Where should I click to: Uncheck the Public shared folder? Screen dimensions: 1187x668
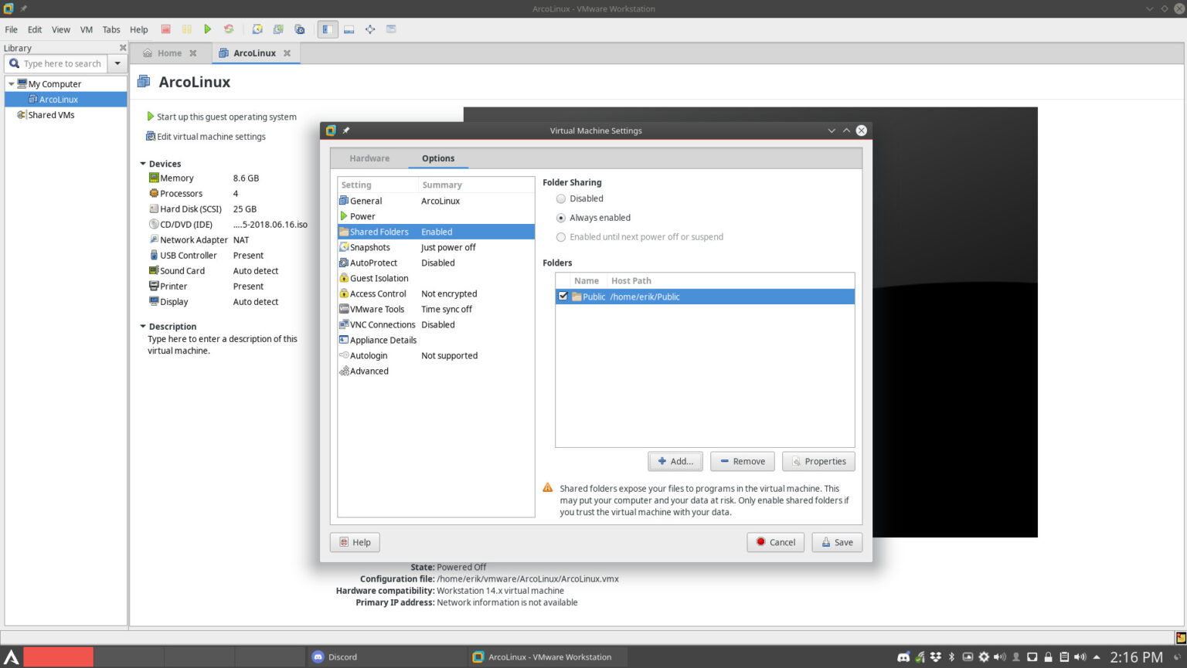[x=563, y=296]
